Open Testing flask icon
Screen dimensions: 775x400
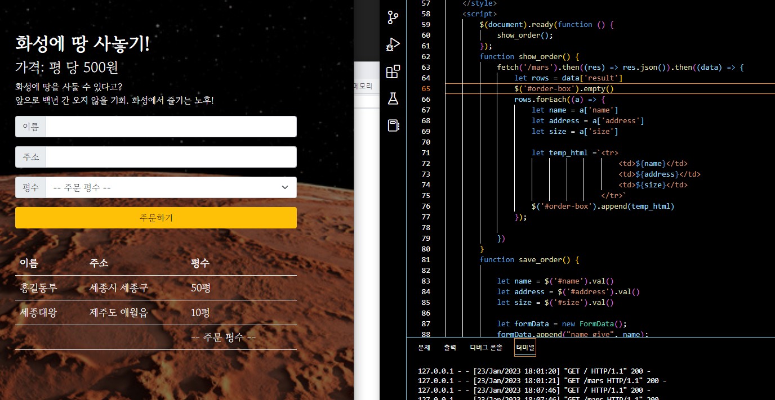tap(393, 99)
